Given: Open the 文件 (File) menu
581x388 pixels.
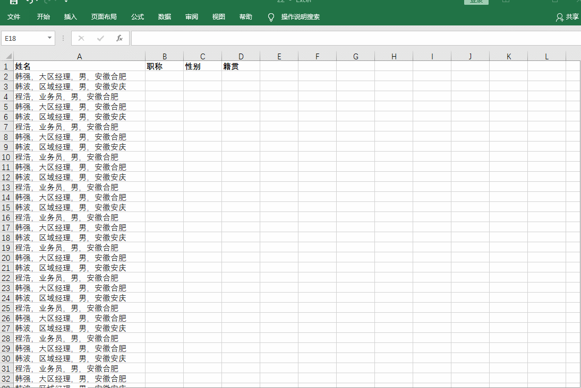Looking at the screenshot, I should pyautogui.click(x=14, y=17).
